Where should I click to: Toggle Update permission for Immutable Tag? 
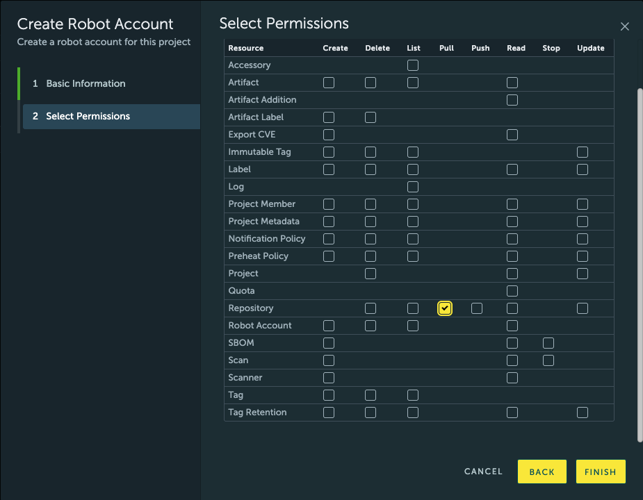pyautogui.click(x=582, y=151)
